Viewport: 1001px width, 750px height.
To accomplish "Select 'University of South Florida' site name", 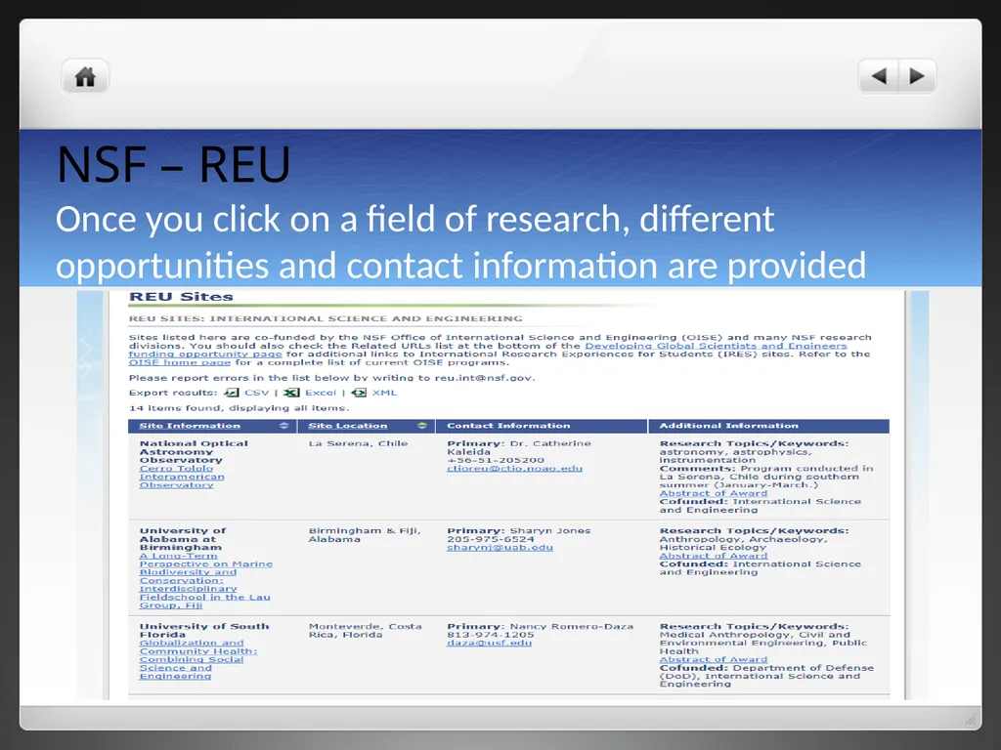I will (x=204, y=631).
